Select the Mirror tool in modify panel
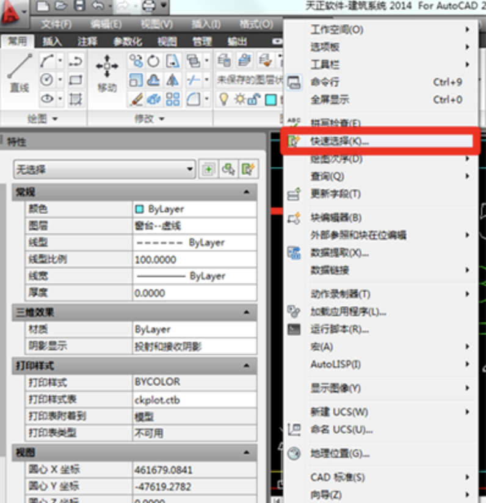The width and height of the screenshot is (486, 503). 172,80
